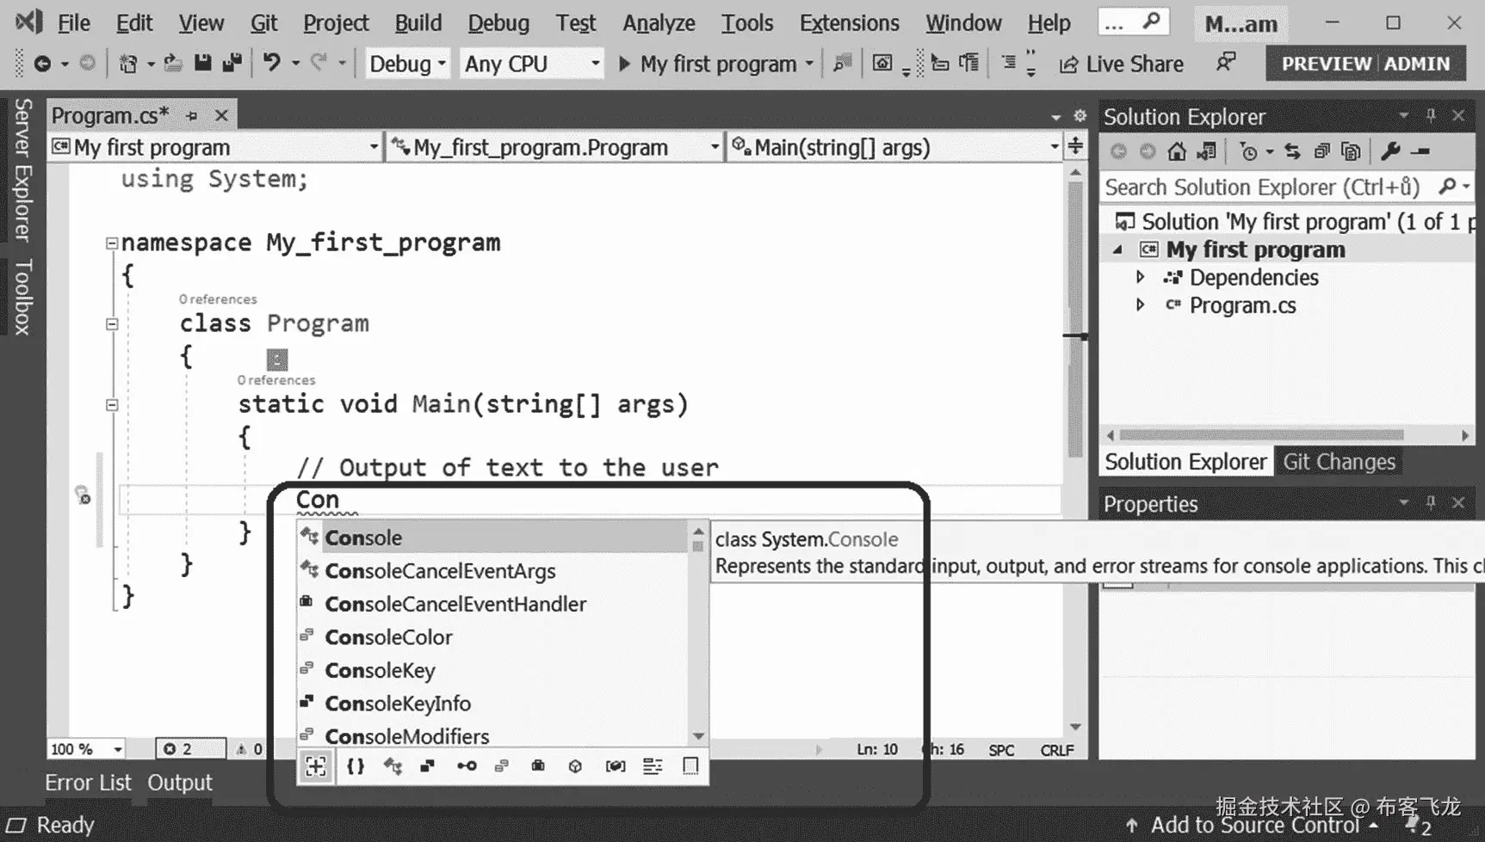Screen dimensions: 1485x842
Task: Sync with Active Document in Solution Explorer
Action: pos(1292,151)
